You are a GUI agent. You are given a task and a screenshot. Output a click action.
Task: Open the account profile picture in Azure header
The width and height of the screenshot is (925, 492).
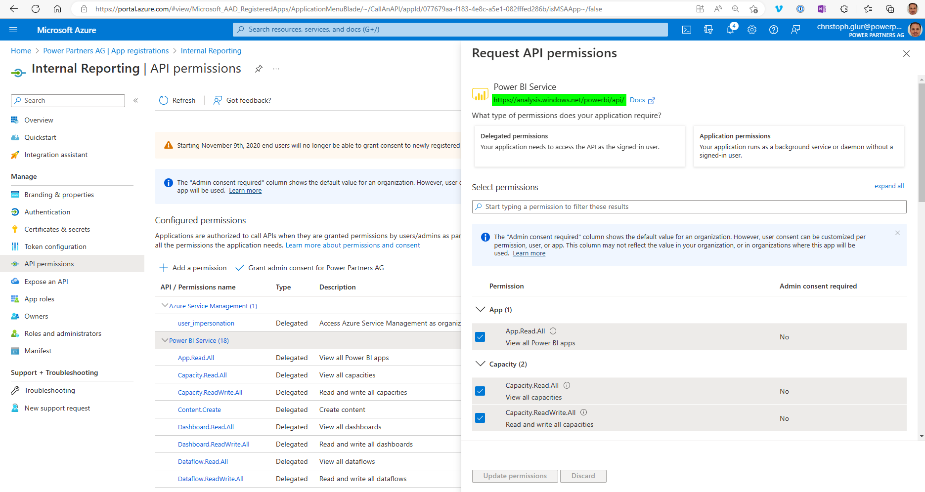pyautogui.click(x=915, y=30)
